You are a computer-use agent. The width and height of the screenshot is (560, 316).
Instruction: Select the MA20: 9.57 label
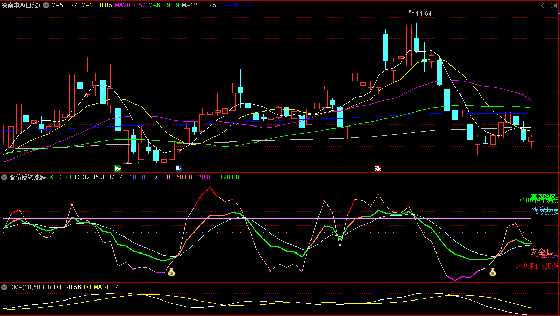(130, 5)
